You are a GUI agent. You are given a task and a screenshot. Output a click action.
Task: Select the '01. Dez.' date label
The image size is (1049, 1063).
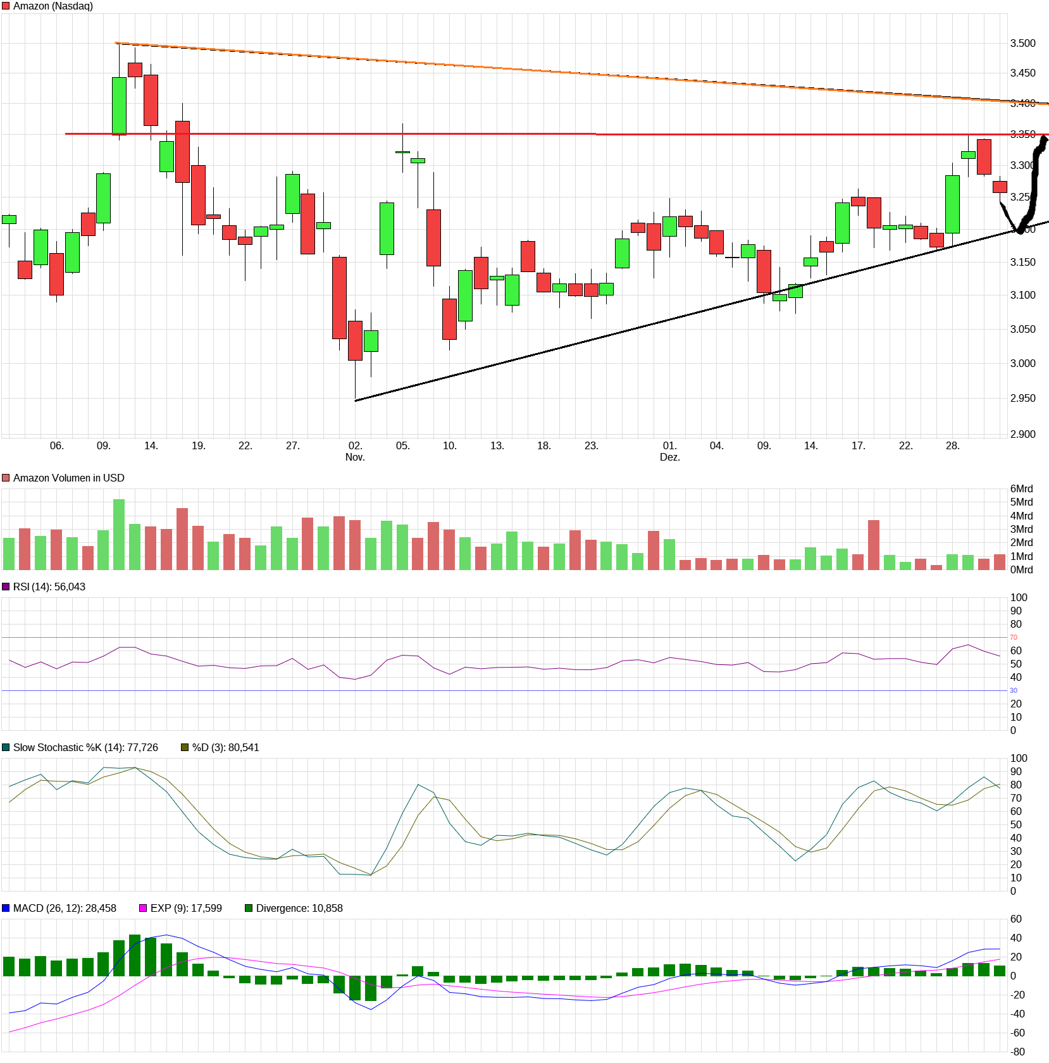[x=669, y=451]
